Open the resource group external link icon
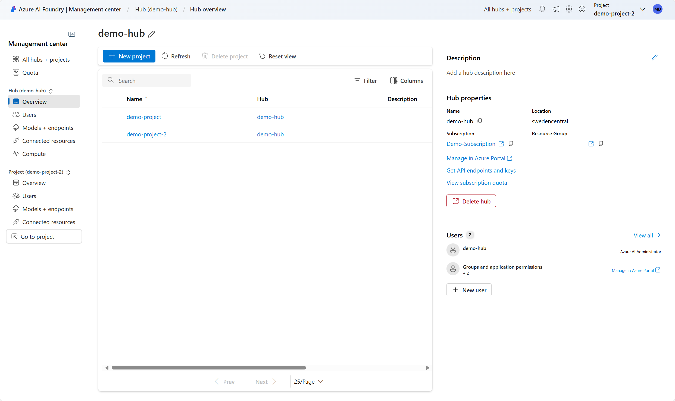675x401 pixels. [x=591, y=144]
